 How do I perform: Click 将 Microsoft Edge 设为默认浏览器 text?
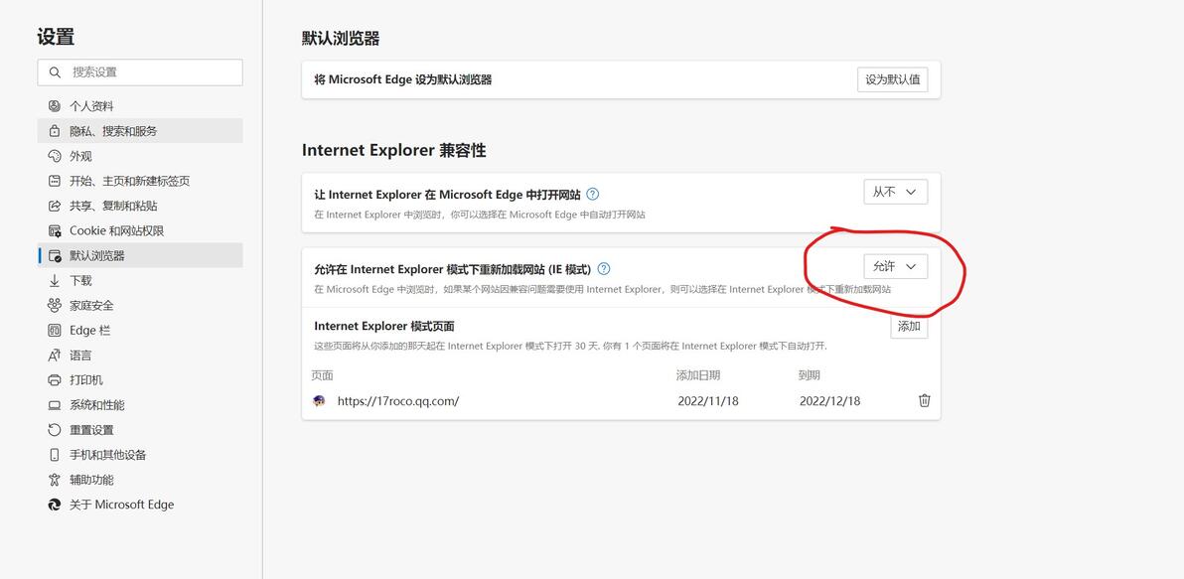[x=403, y=79]
